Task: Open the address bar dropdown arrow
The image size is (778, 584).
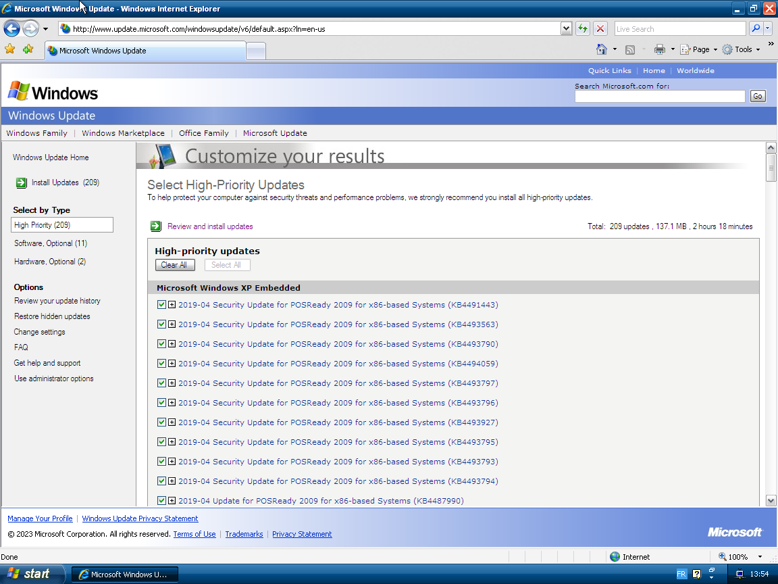Action: point(566,28)
